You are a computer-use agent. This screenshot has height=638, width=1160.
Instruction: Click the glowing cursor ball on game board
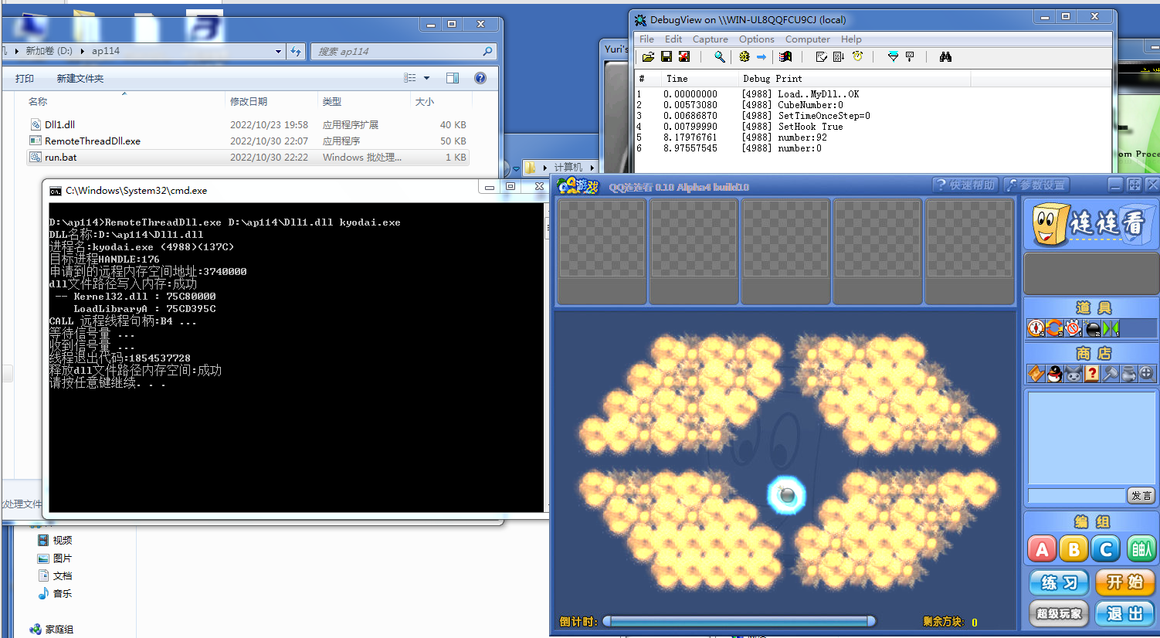pyautogui.click(x=787, y=495)
